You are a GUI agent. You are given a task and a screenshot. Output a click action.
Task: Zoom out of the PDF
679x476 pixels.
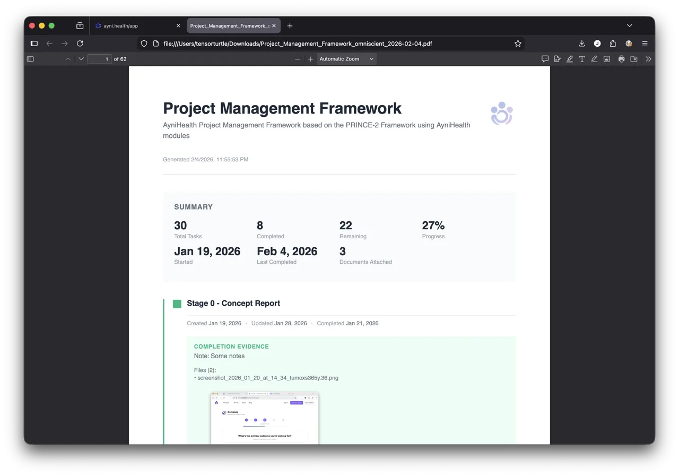point(298,59)
